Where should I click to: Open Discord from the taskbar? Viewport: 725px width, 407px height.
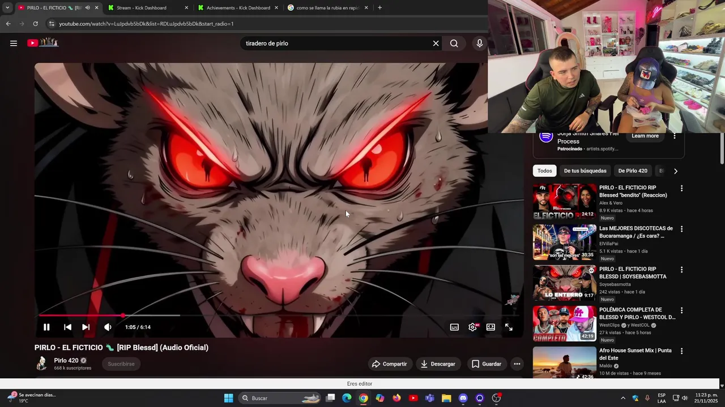(x=463, y=398)
